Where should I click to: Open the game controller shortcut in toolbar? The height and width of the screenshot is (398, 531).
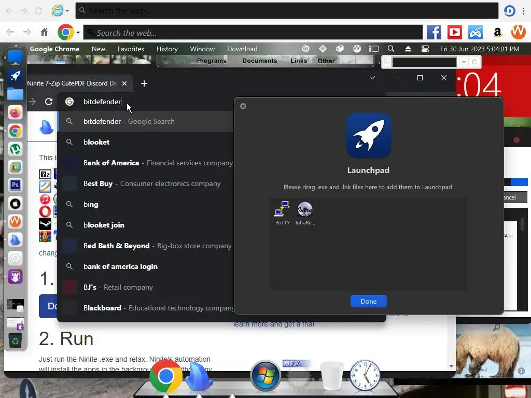point(476,33)
